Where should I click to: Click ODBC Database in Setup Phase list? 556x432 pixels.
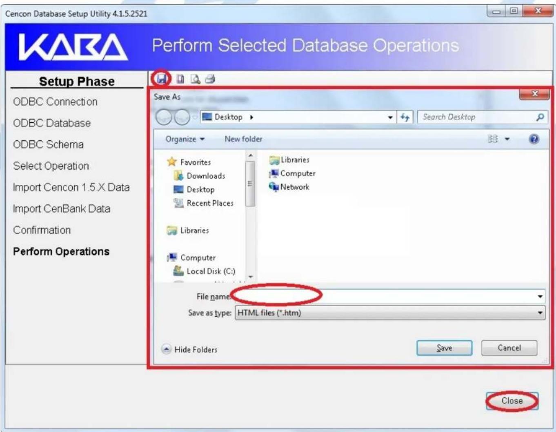[x=52, y=123]
